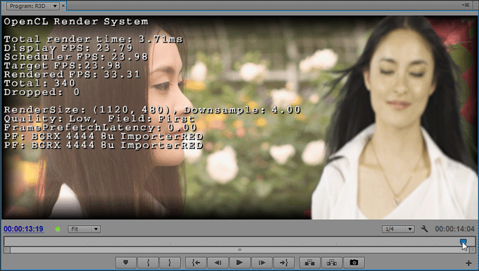
Task: Click the left handle of zoom scrollbar
Action: click(7, 250)
